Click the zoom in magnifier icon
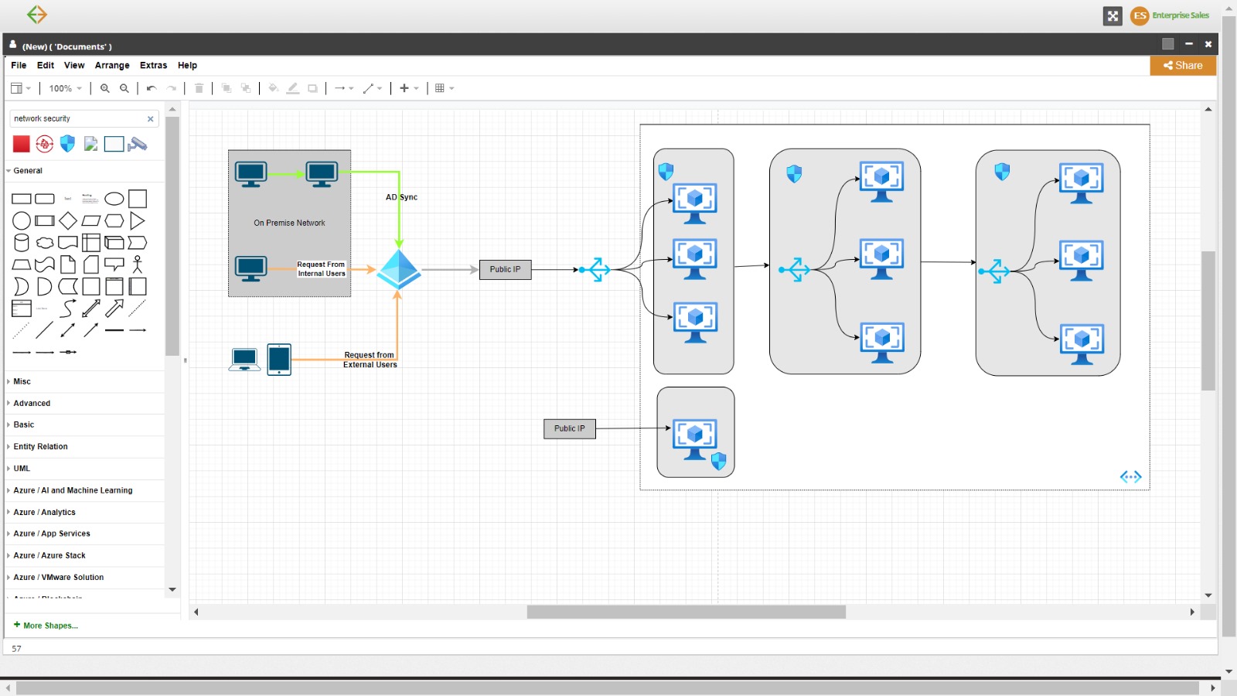 click(105, 88)
